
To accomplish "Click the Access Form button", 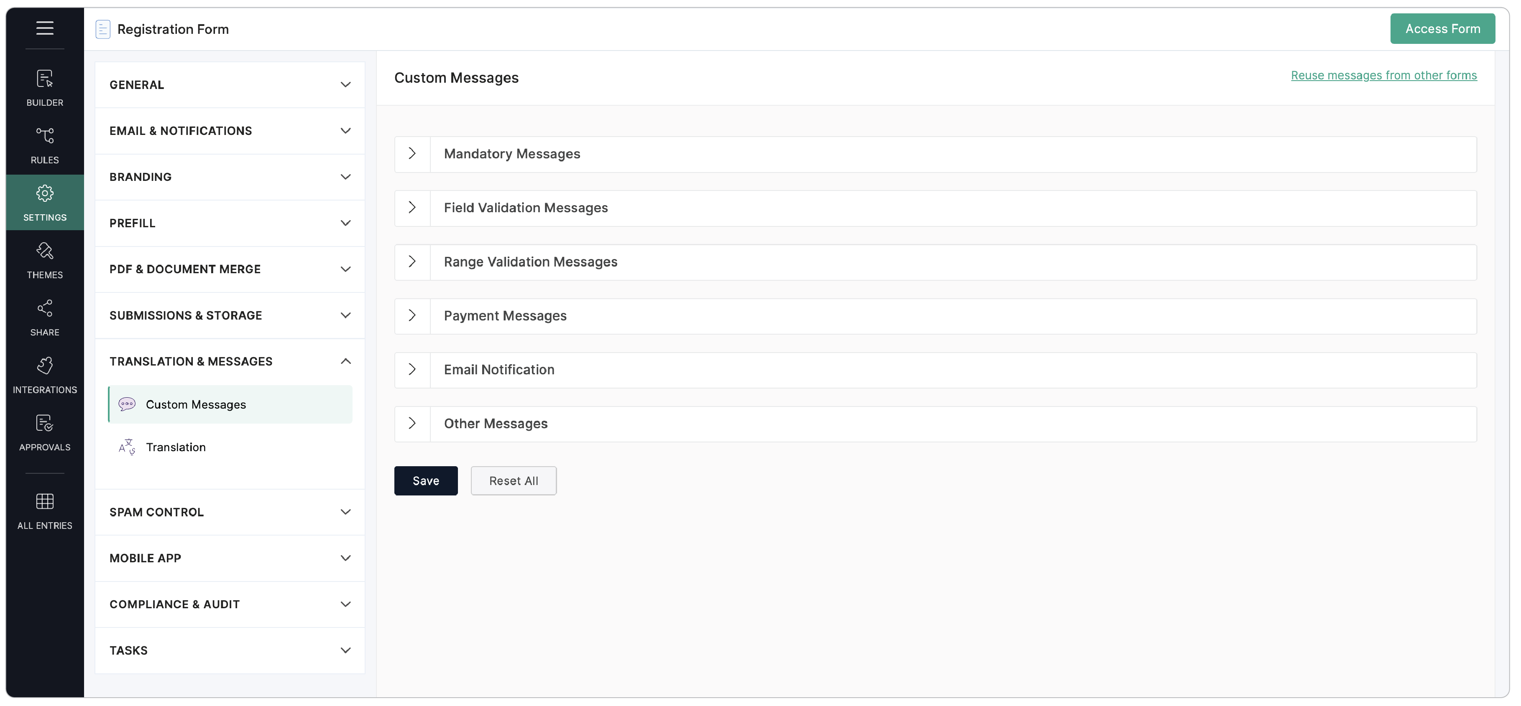I will click(x=1442, y=28).
